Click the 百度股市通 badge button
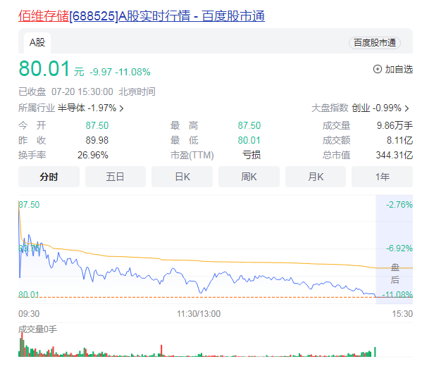The width and height of the screenshot is (434, 366). tap(374, 43)
